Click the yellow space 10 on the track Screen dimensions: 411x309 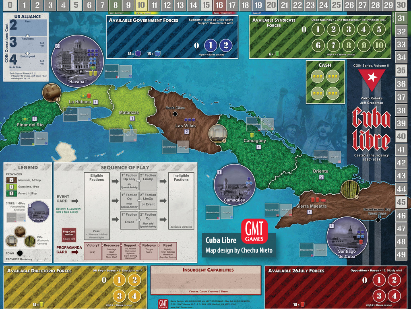pyautogui.click(x=141, y=5)
